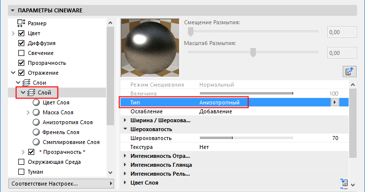Click the Масштаб Размытия slider handle
365x192 pixels.
253,52
